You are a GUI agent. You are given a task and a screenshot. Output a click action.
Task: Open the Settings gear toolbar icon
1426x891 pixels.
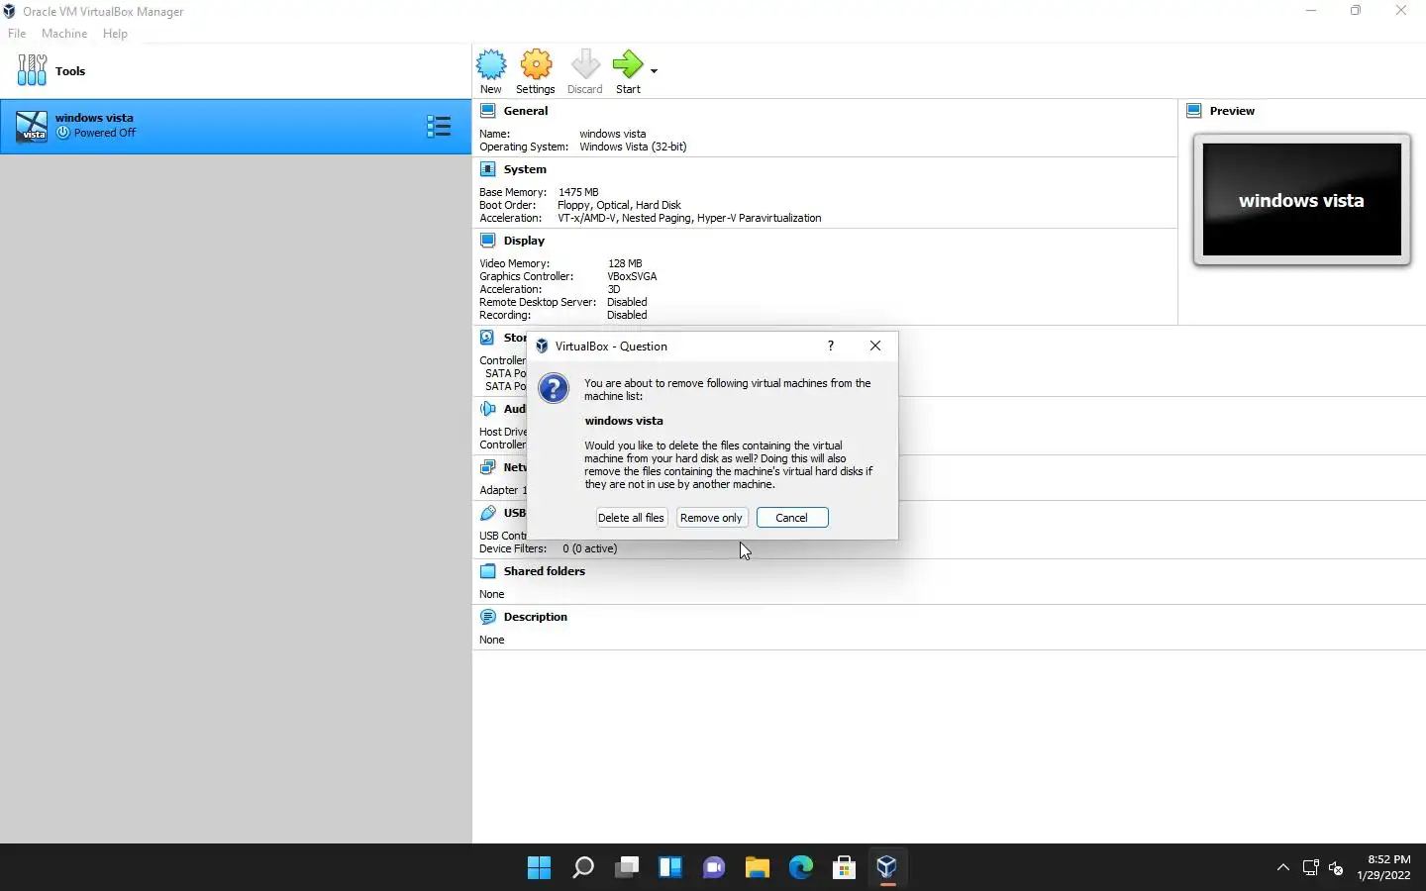pyautogui.click(x=536, y=65)
